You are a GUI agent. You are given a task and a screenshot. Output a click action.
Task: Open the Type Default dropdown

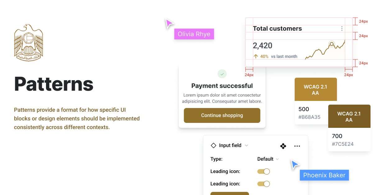tap(268, 159)
